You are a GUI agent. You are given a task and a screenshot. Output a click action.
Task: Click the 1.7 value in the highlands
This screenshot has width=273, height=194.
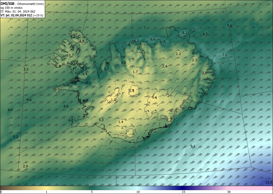(135, 72)
